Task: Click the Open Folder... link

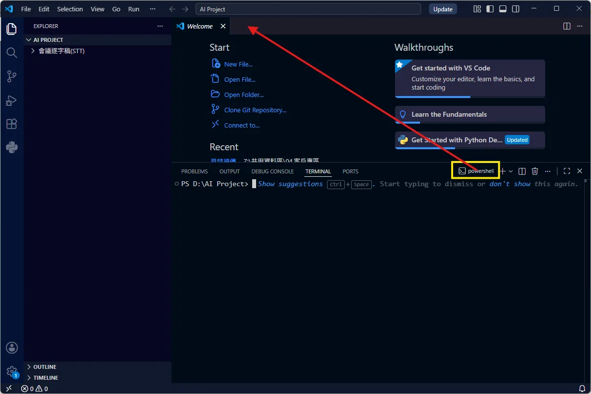Action: (244, 95)
